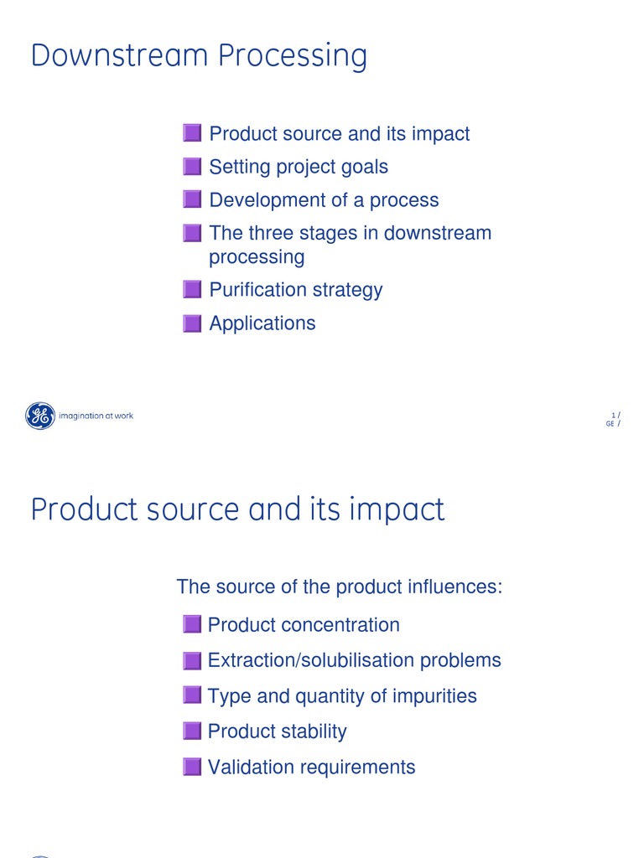The height and width of the screenshot is (858, 644).
Task: Click the bullet beside Validation requirements
Action: [x=192, y=767]
